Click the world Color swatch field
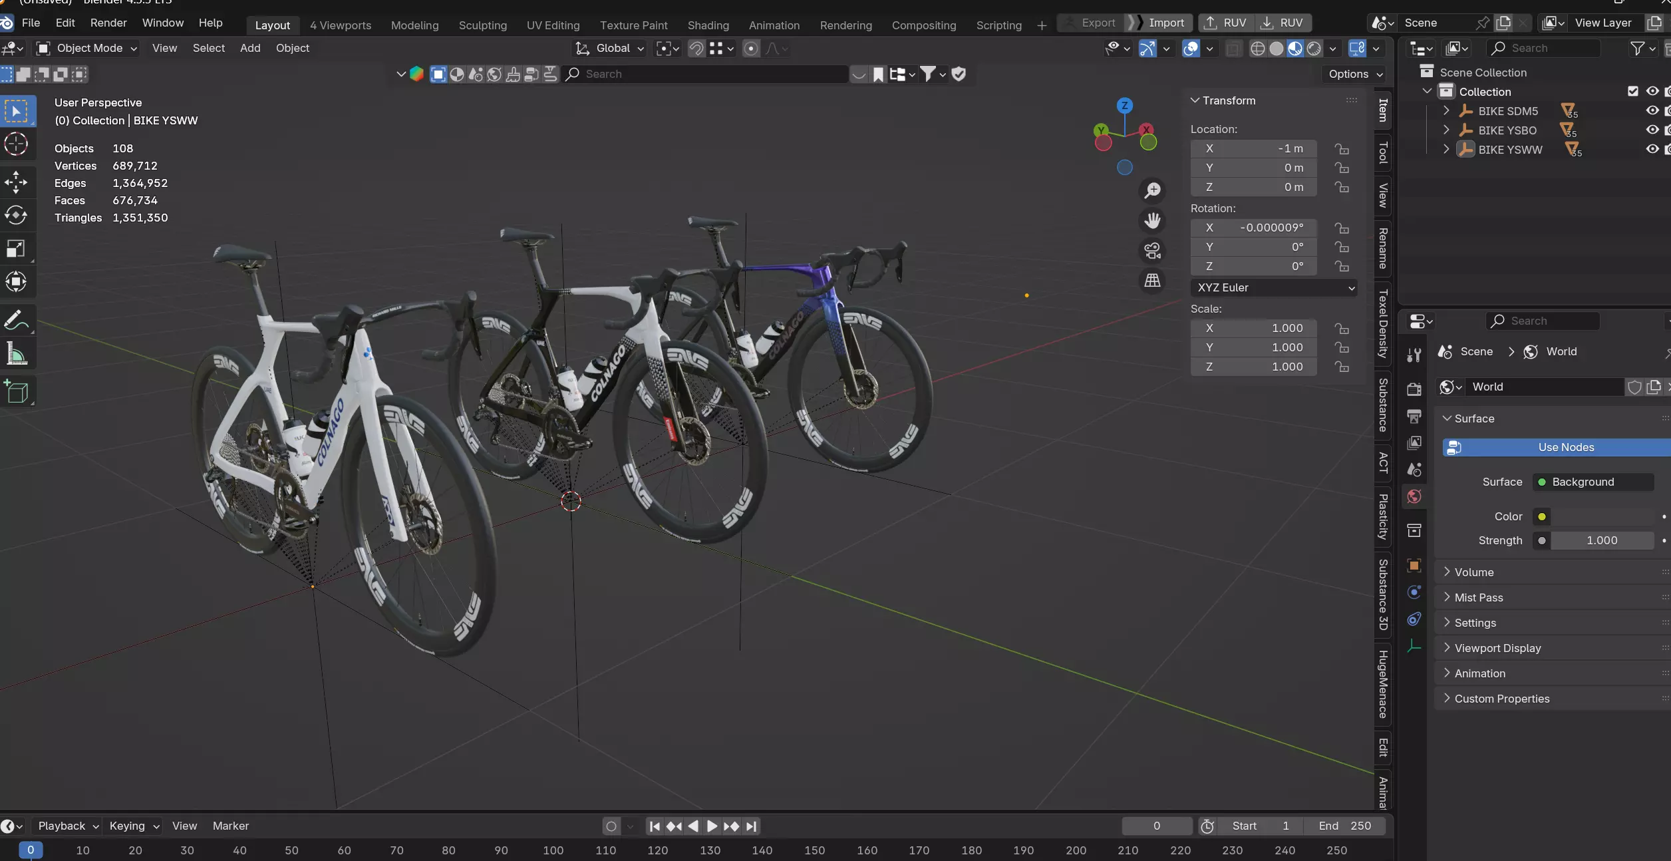This screenshot has height=861, width=1671. (1602, 517)
